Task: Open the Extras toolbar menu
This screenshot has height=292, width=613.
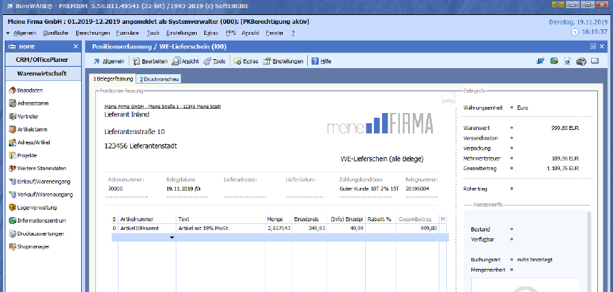Action: click(x=245, y=61)
